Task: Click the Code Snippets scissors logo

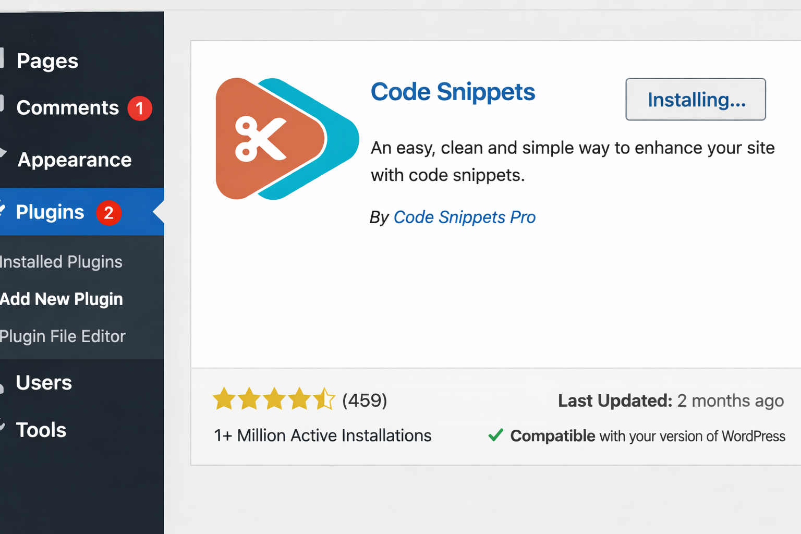Action: (x=286, y=139)
